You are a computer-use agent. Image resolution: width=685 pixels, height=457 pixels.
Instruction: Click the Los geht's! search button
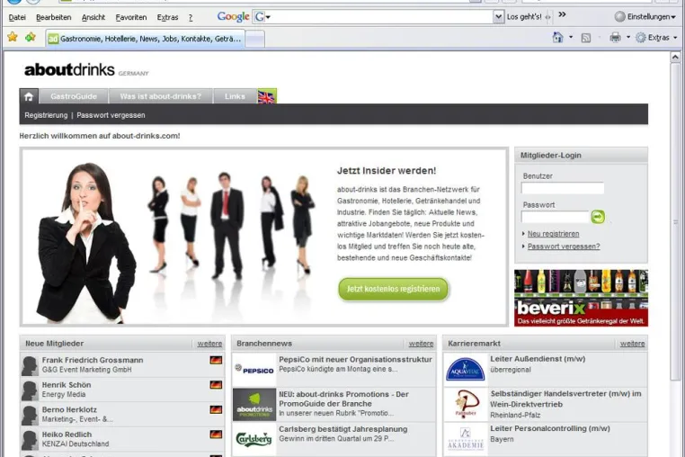524,16
